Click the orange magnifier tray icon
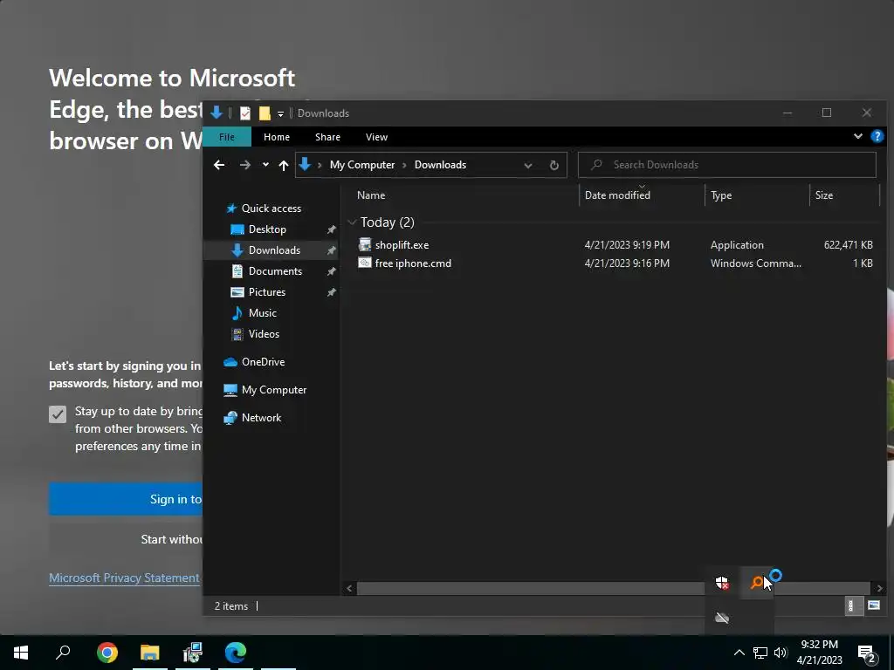This screenshot has height=670, width=894. (x=757, y=582)
